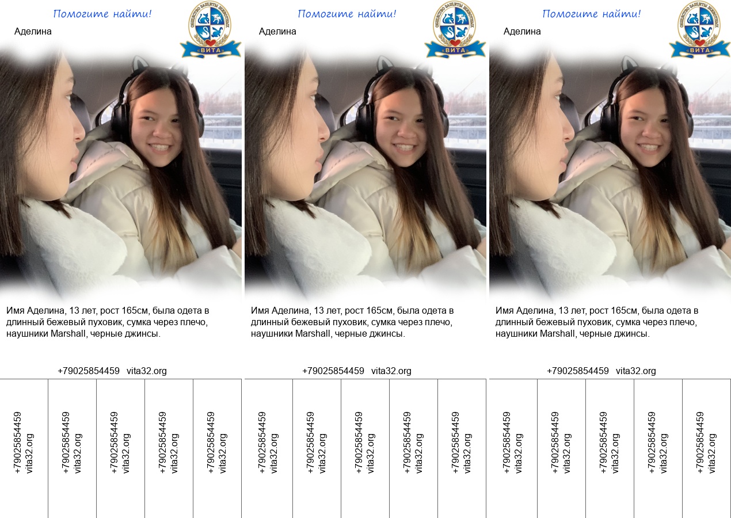Select the middle flyer's photo
Screen dimensions: 731x518
[365, 173]
